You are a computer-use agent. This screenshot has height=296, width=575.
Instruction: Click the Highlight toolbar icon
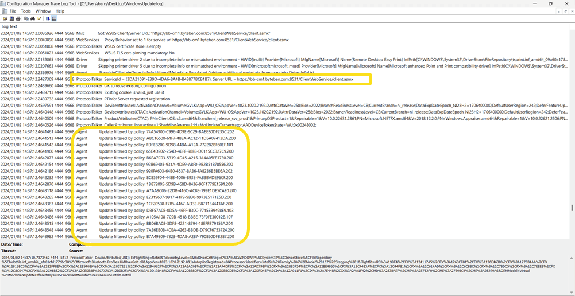click(39, 18)
